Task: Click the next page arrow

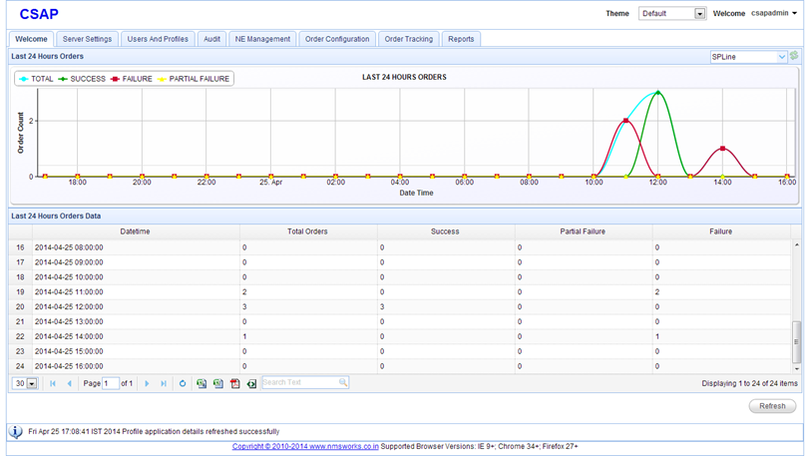Action: [x=147, y=383]
